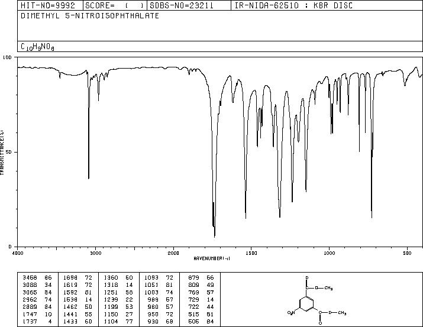This screenshot has width=423, height=327.
Task: Click the WAVENUMBER x-axis title
Action: [x=212, y=258]
